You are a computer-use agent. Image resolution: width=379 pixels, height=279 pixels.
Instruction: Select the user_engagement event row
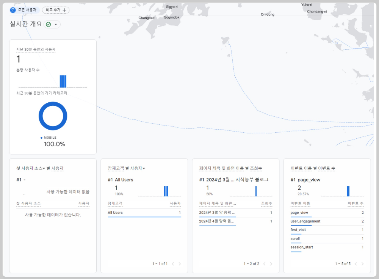[x=327, y=221]
